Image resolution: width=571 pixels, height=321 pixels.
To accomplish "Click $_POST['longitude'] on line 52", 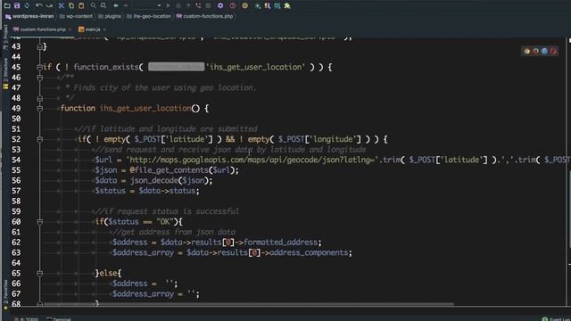I will coord(319,139).
